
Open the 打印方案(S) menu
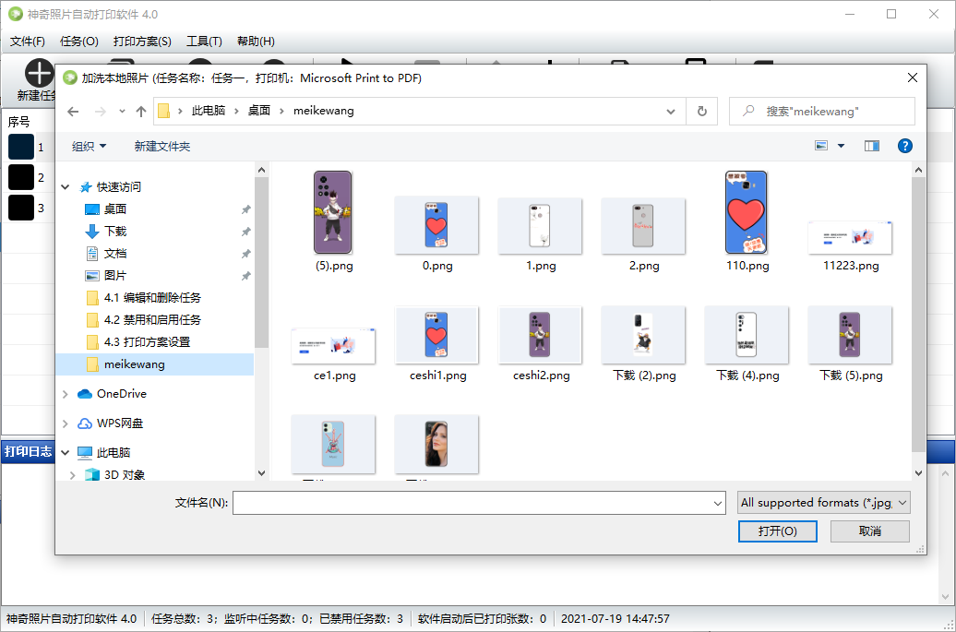pos(142,41)
